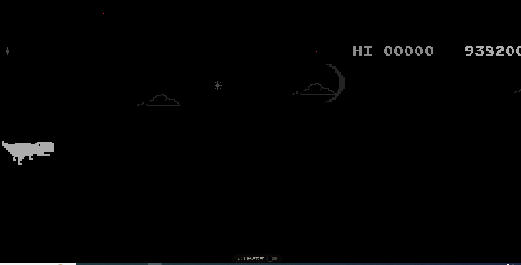Image resolution: width=521 pixels, height=265 pixels.
Task: Enable the slow mode toggle switch
Action: [x=272, y=258]
